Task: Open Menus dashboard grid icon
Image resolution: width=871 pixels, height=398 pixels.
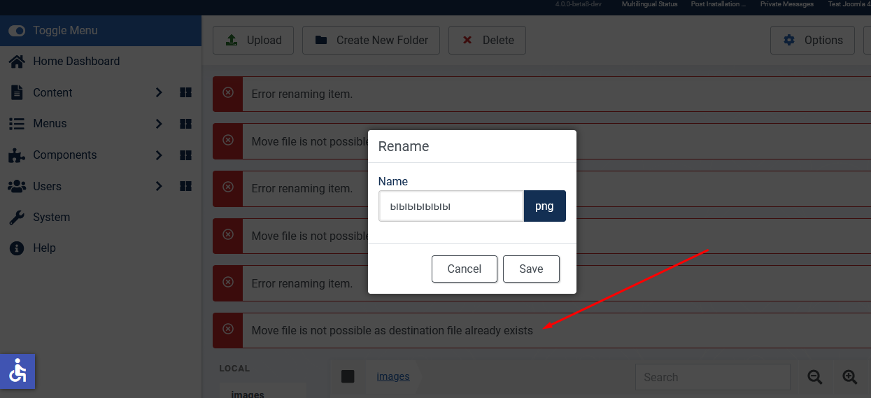Action: pos(185,124)
